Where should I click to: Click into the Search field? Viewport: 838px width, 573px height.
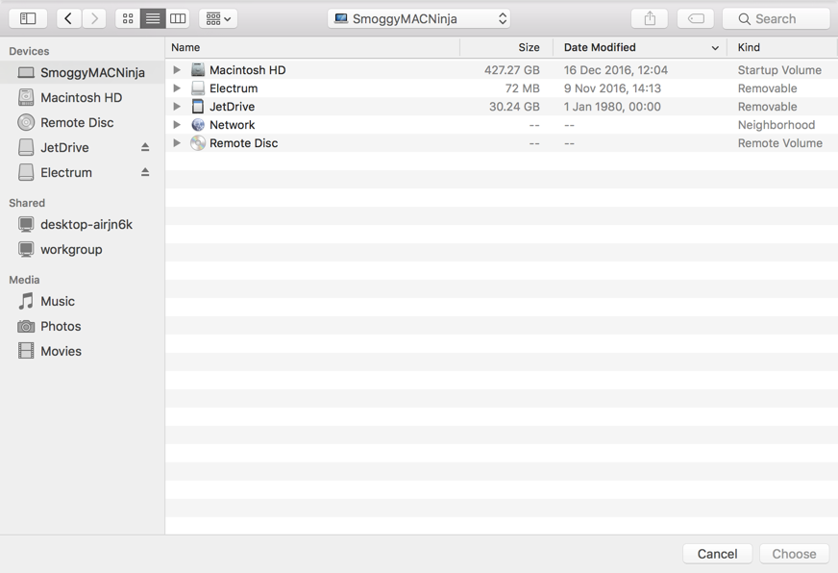click(x=776, y=18)
